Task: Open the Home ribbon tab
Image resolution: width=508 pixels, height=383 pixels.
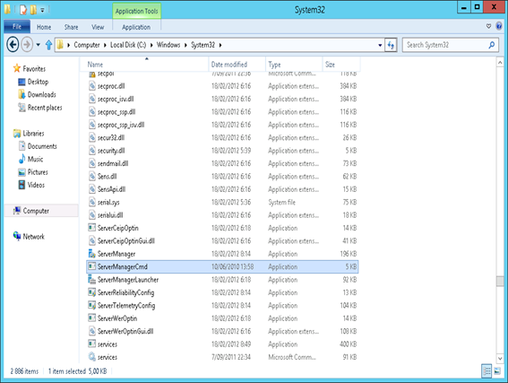Action: pos(44,27)
